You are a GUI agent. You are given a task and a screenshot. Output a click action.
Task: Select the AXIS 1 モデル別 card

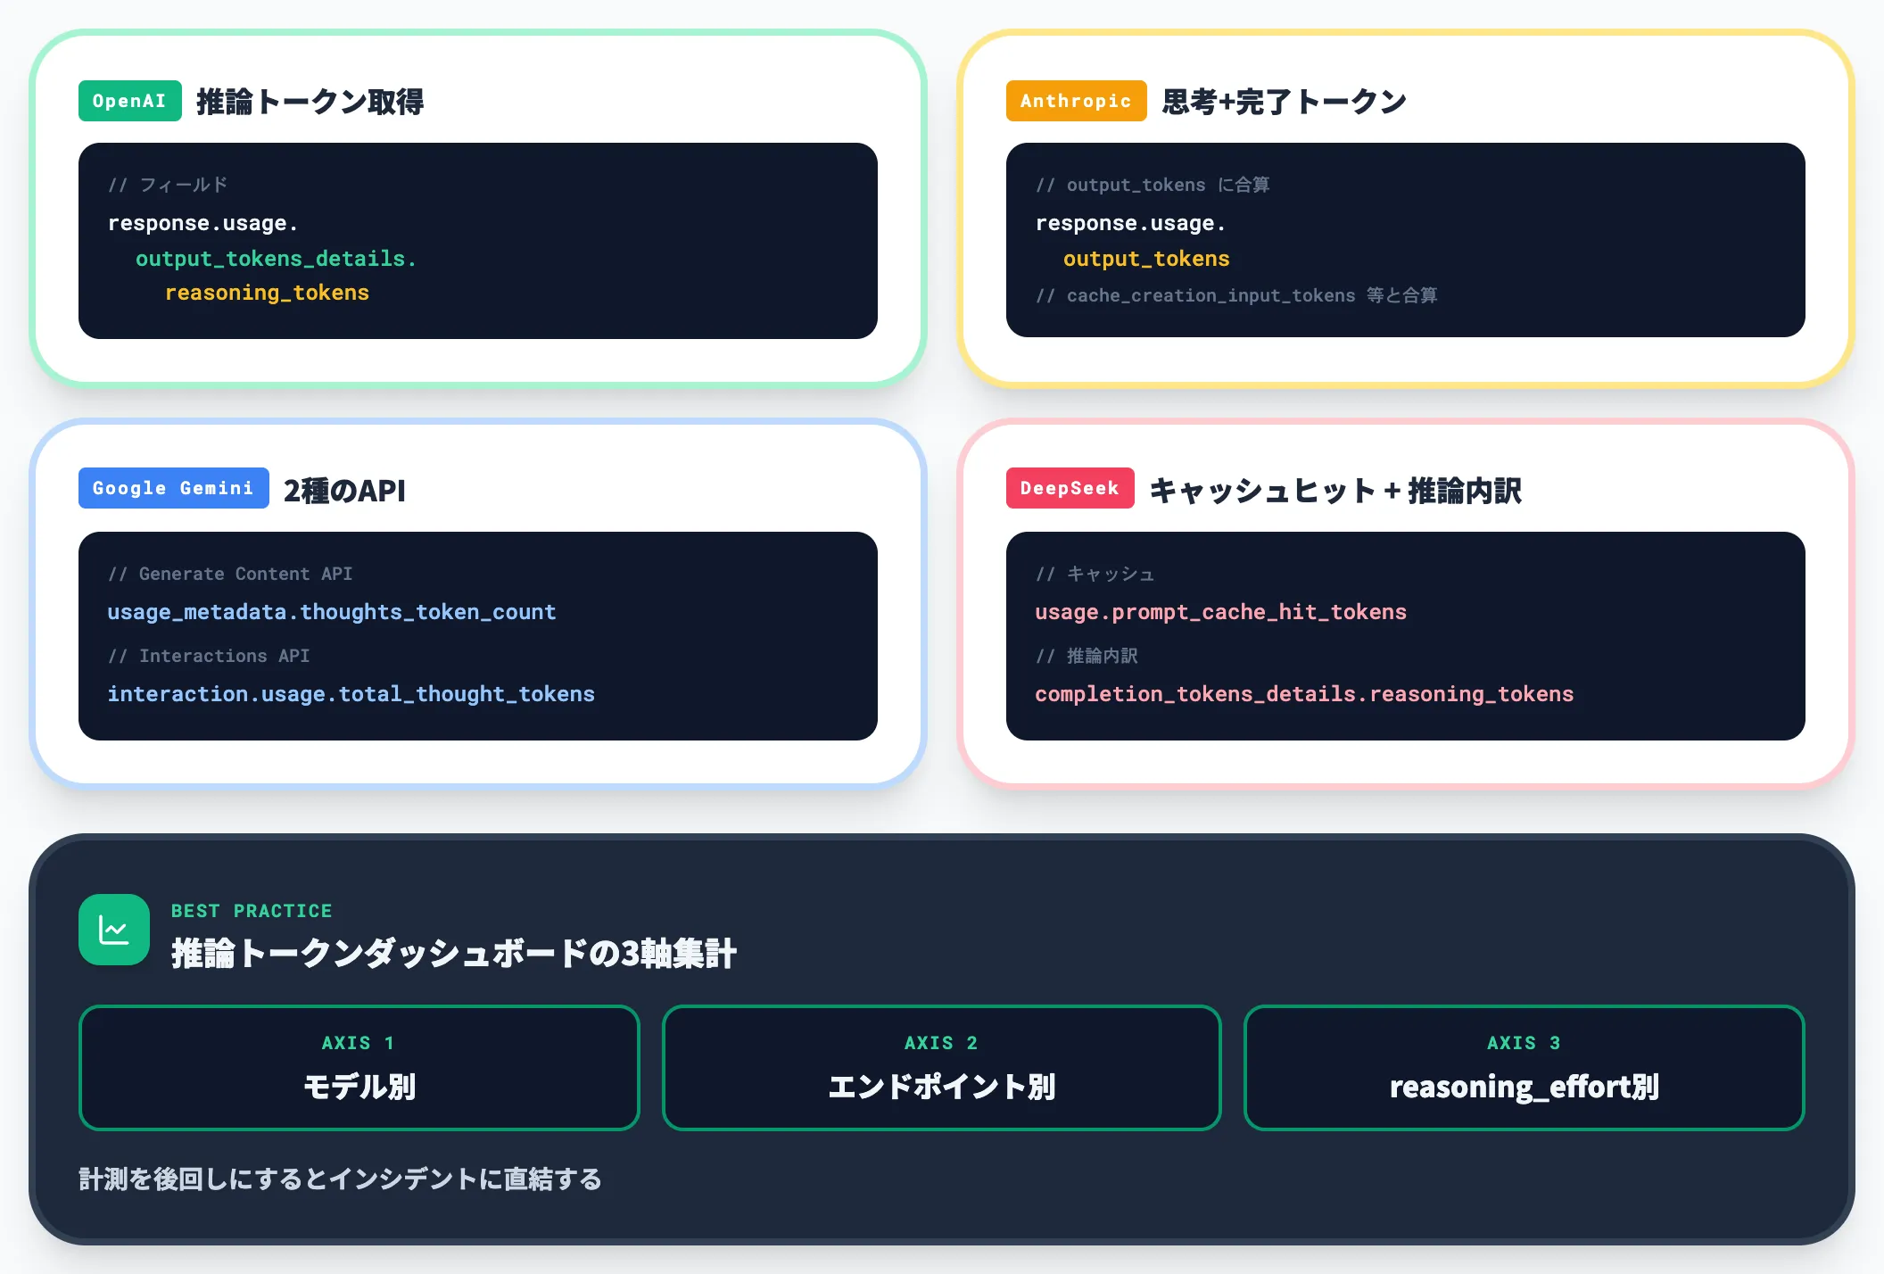[x=359, y=1068]
